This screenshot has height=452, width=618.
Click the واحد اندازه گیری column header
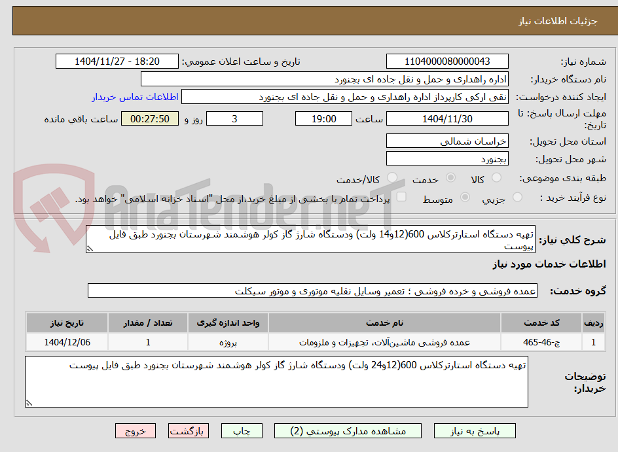(x=228, y=323)
